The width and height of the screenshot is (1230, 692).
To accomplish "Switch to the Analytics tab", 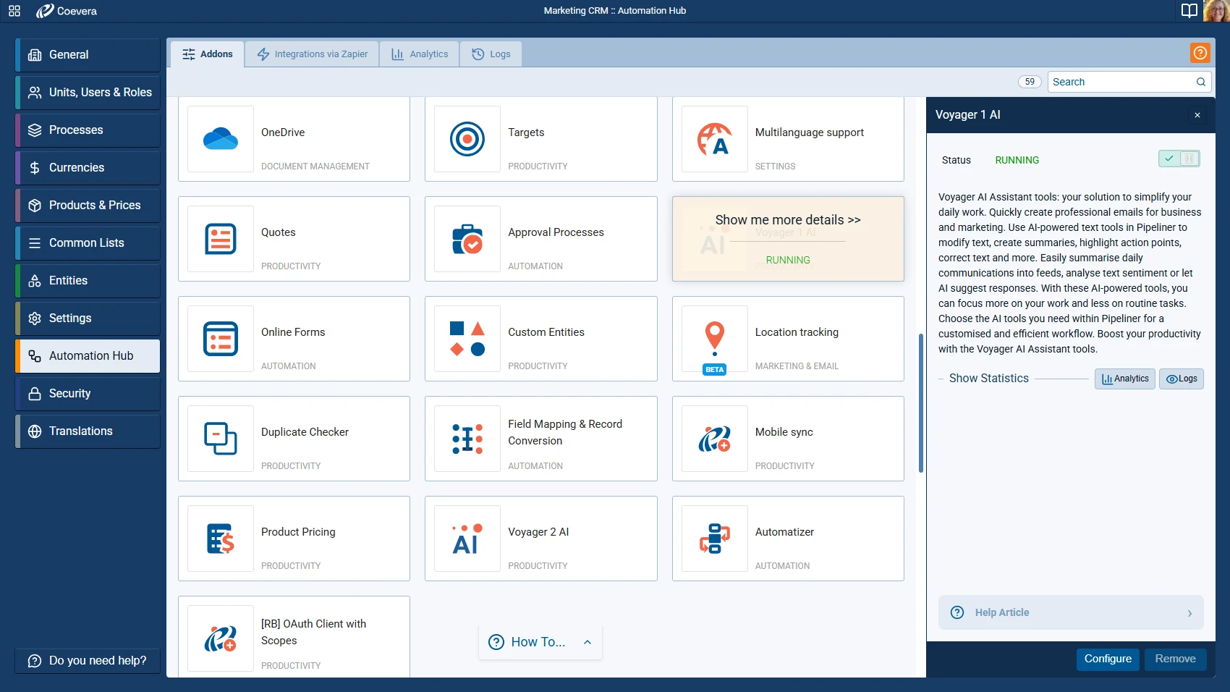I will (x=420, y=54).
